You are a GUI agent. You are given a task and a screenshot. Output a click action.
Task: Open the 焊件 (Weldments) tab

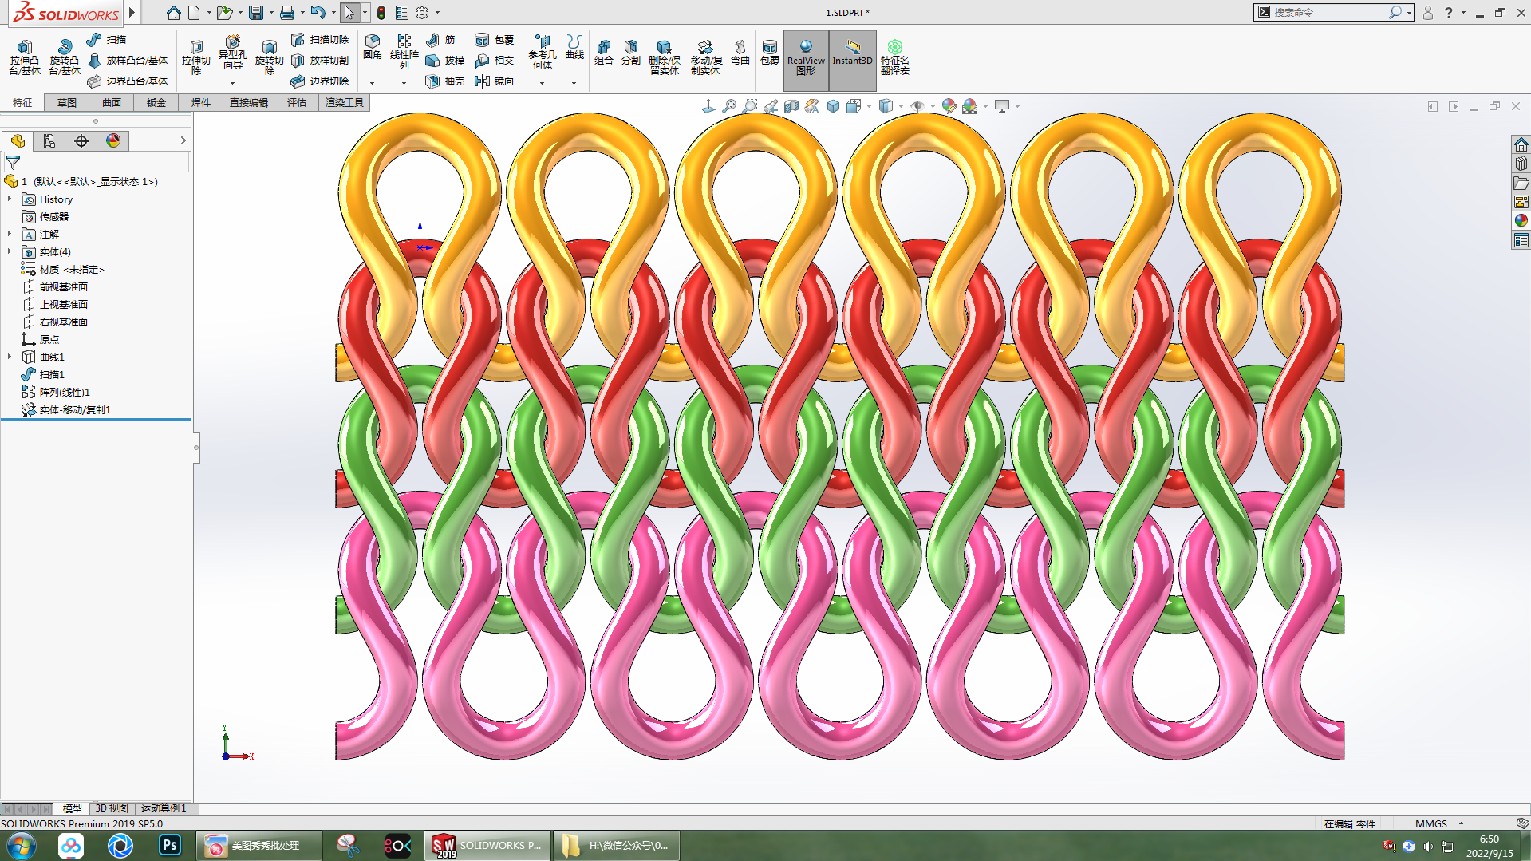pos(201,102)
